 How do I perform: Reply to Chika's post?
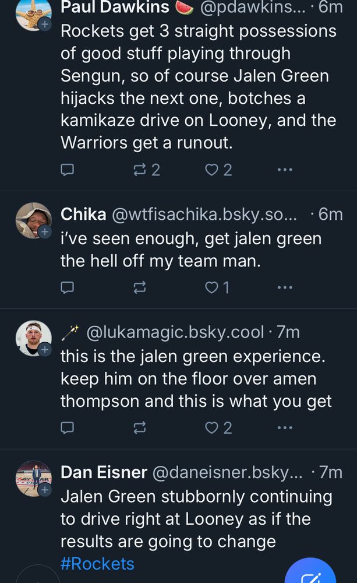[x=68, y=287]
